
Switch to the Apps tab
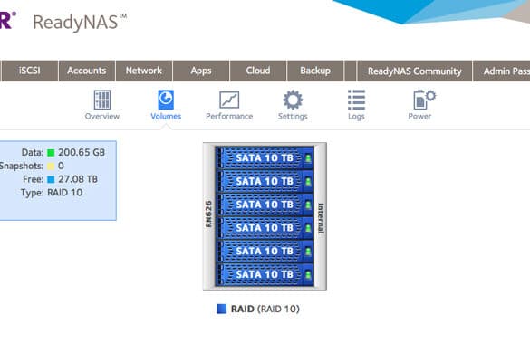pos(201,71)
